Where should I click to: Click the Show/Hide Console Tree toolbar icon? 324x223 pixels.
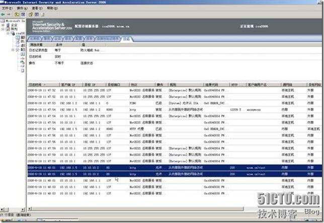click(x=23, y=15)
